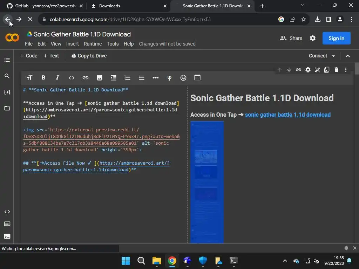The image size is (359, 269).
Task: Apply italic formatting in text cell
Action: coord(57,78)
